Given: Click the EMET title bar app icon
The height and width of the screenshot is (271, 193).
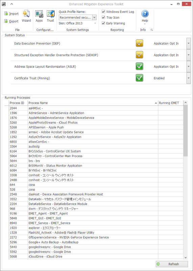Looking at the screenshot, I should pos(4,4).
